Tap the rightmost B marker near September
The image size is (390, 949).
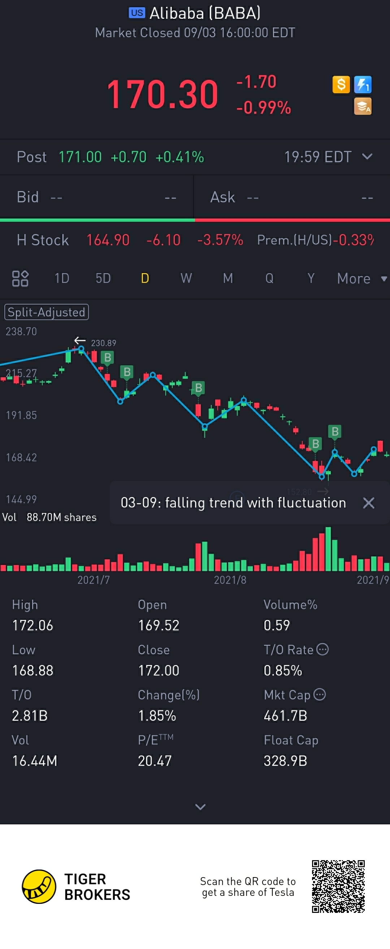point(335,431)
